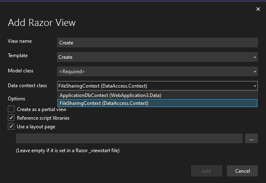266x183 pixels.
Task: Open the Template dropdown arrow
Action: (x=255, y=57)
